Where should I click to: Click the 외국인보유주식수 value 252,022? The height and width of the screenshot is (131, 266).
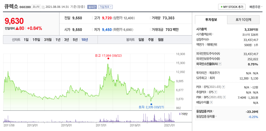coord(252,59)
